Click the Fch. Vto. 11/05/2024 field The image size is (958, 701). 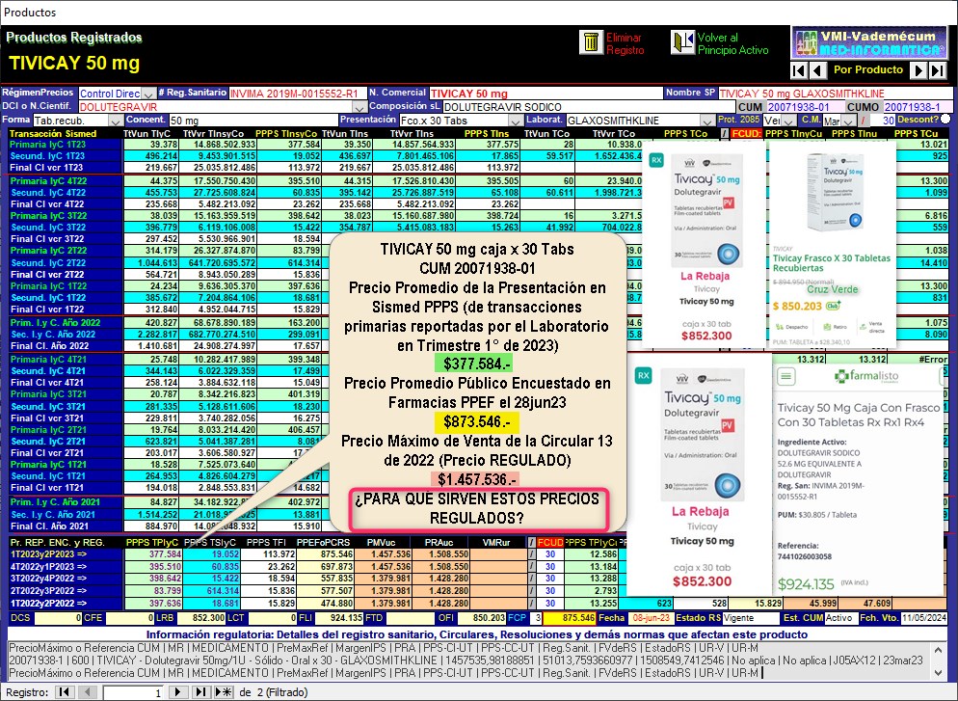(924, 618)
